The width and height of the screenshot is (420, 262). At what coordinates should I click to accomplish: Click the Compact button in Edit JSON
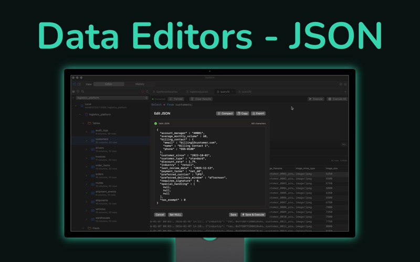pyautogui.click(x=225, y=113)
